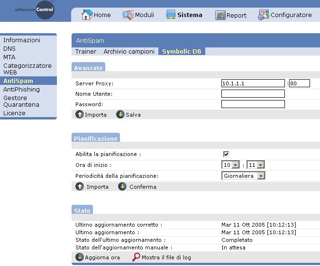
Task: Click the Sistema monitor icon
Action: (171, 15)
